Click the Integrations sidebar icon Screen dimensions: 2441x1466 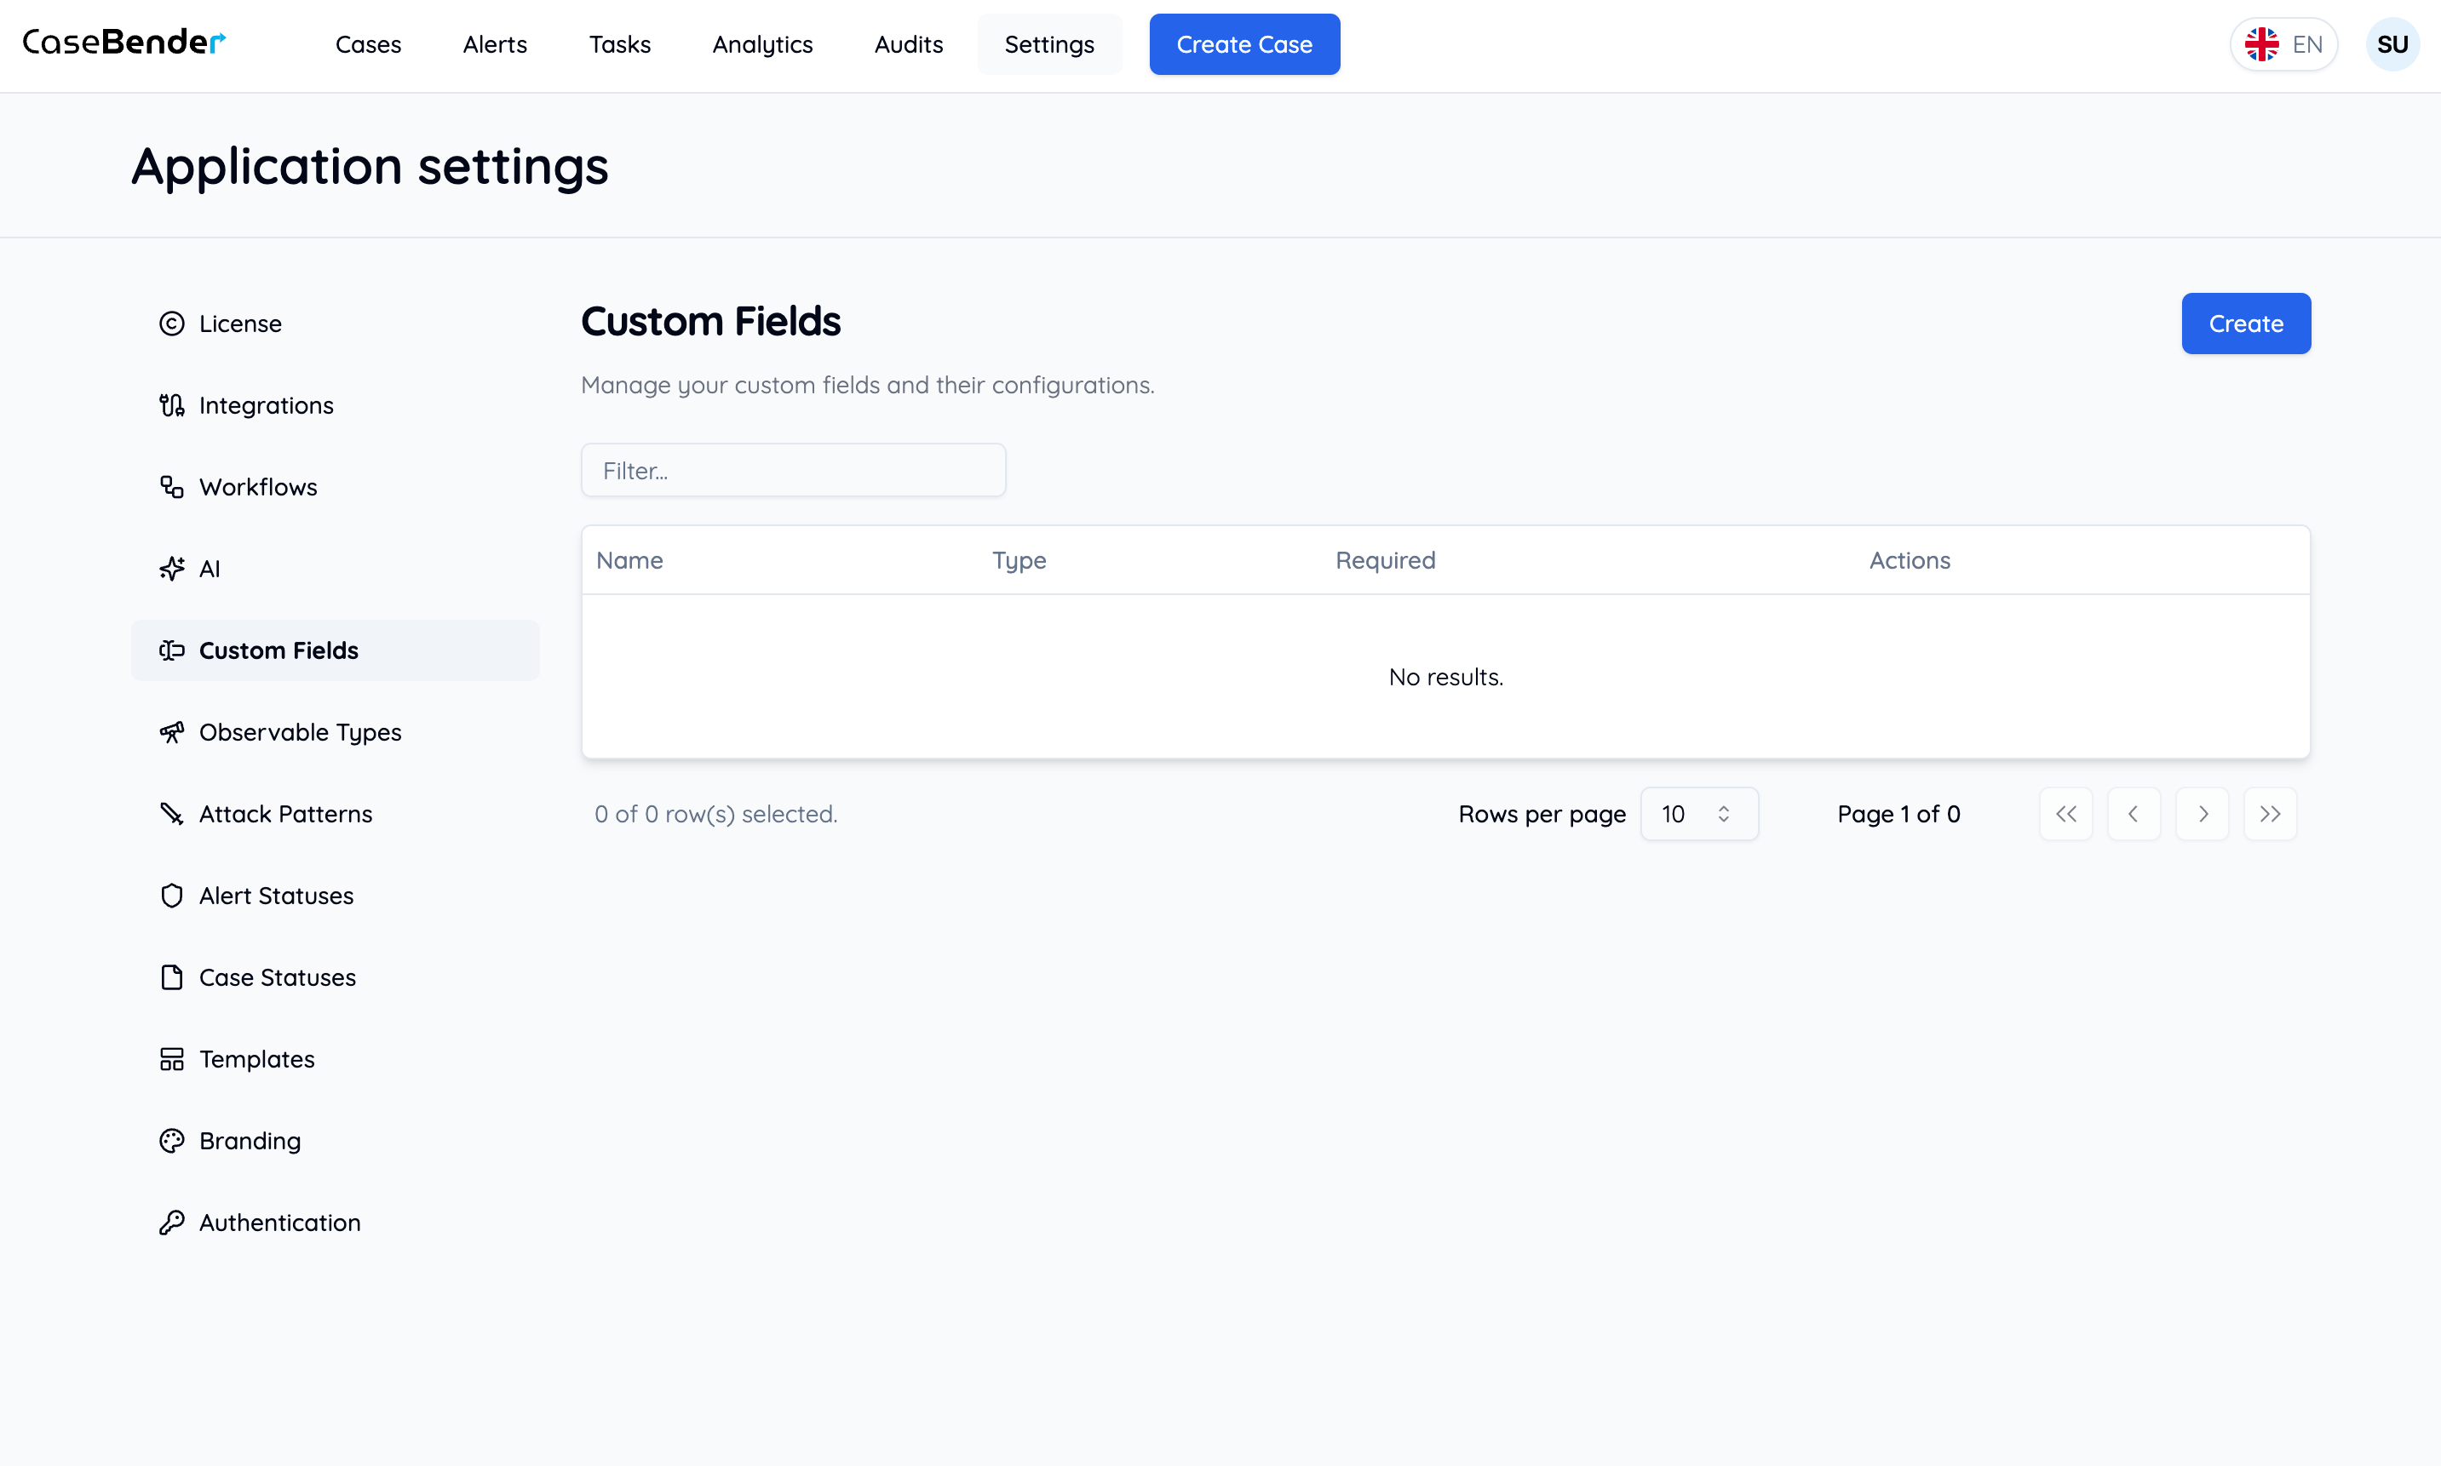(x=172, y=405)
